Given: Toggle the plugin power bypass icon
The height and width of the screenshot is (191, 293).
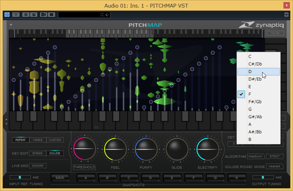Looking at the screenshot, I should (7, 15).
